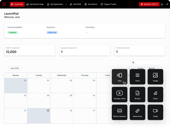Select calendar day 08
The height and width of the screenshot is (129, 170).
39,101
